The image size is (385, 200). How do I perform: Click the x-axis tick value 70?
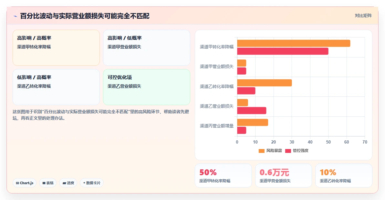tap(365, 142)
